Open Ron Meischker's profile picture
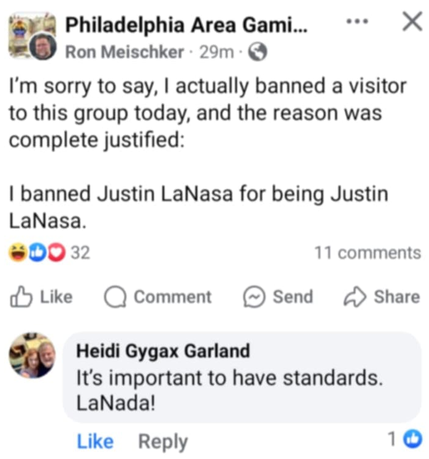Screen dimensions: 429x459 [43, 47]
